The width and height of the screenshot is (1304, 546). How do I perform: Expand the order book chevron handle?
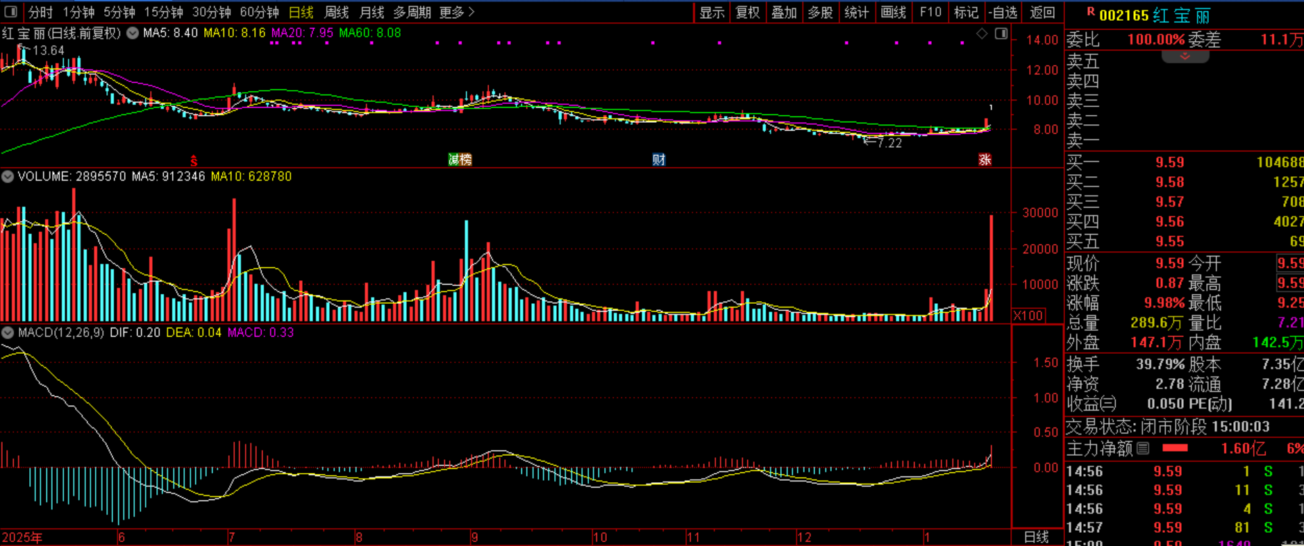pyautogui.click(x=1185, y=56)
